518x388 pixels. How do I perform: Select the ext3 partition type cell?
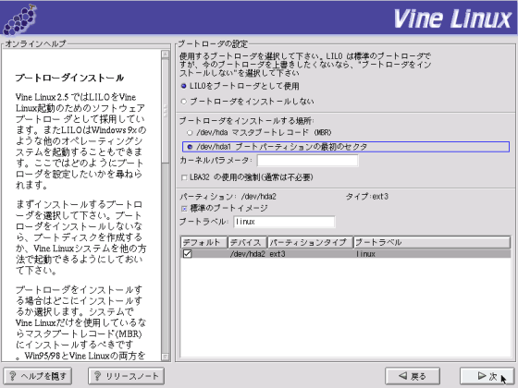[x=277, y=254]
